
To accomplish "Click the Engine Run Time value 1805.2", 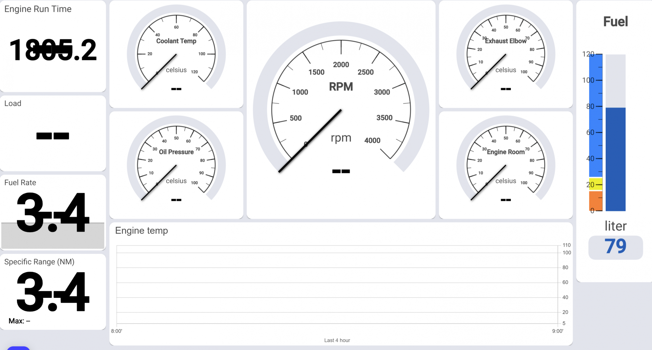I will [x=53, y=50].
